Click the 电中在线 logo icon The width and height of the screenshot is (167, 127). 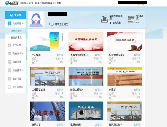pos(7,3)
